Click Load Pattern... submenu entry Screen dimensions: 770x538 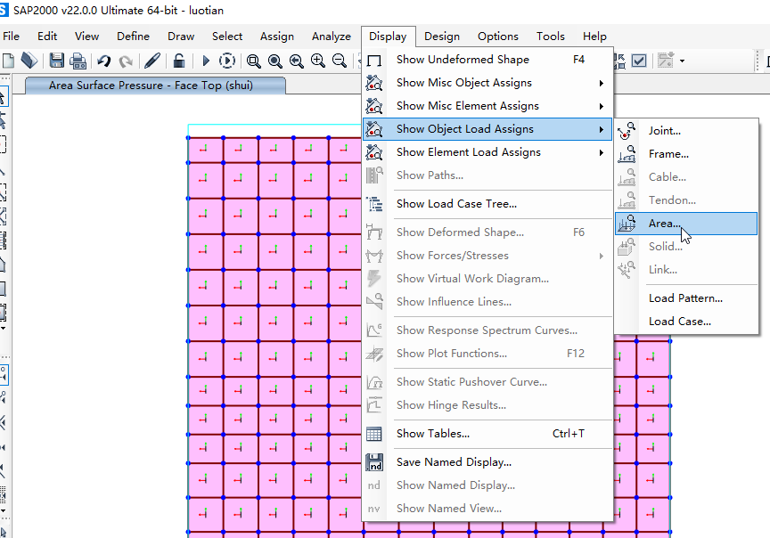click(x=684, y=298)
